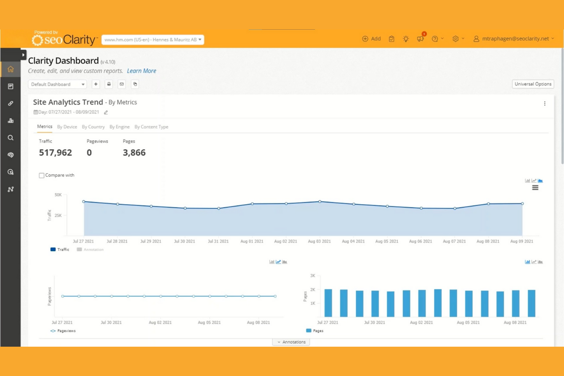564x376 pixels.
Task: Click the bar-chart rankings icon in sidebar
Action: tap(10, 120)
